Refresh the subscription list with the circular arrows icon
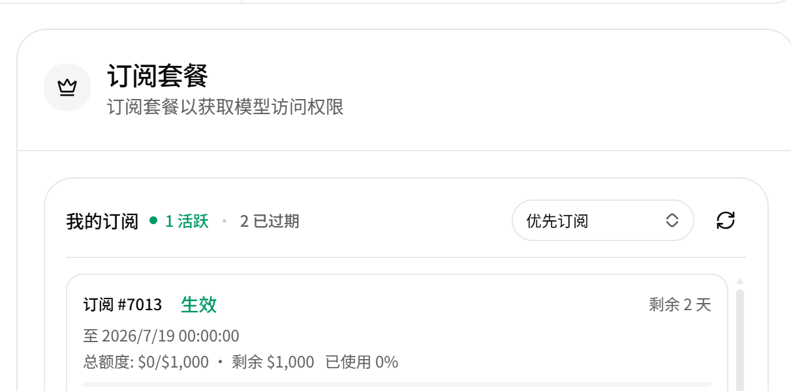 726,220
